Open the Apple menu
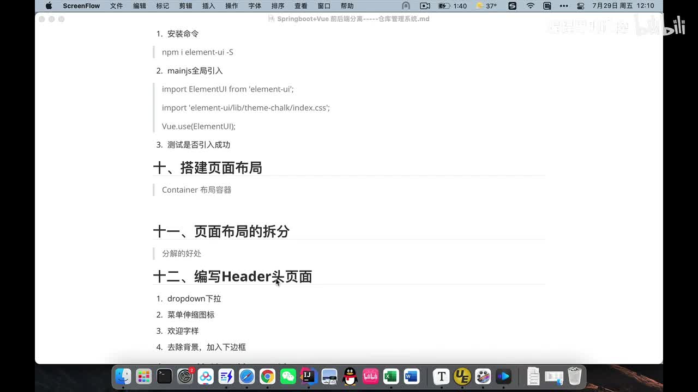698x392 pixels. [49, 6]
